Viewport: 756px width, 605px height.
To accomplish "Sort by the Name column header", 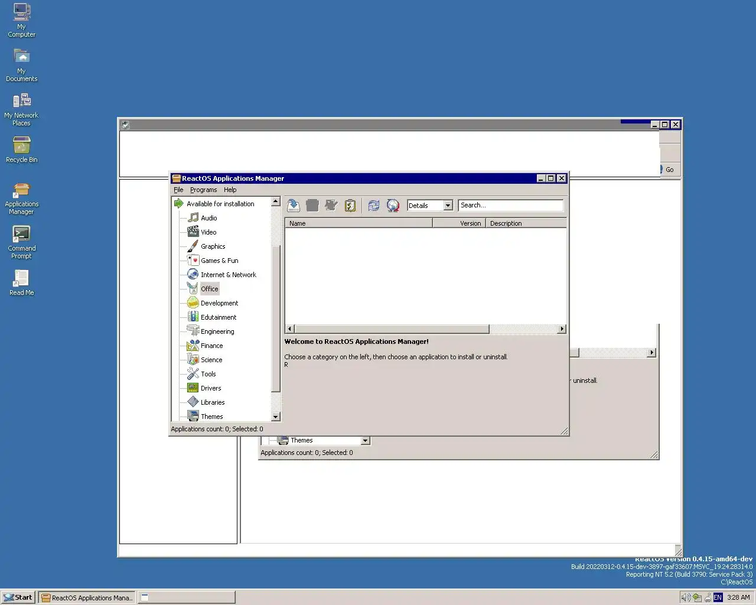I will tap(359, 223).
